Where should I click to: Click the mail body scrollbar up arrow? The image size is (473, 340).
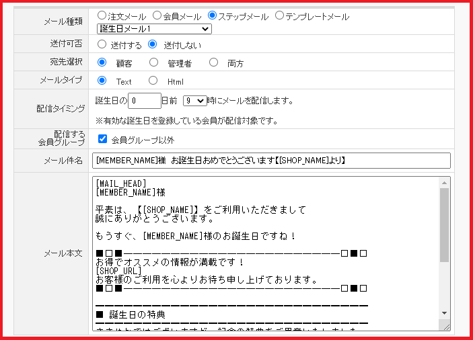[444, 182]
